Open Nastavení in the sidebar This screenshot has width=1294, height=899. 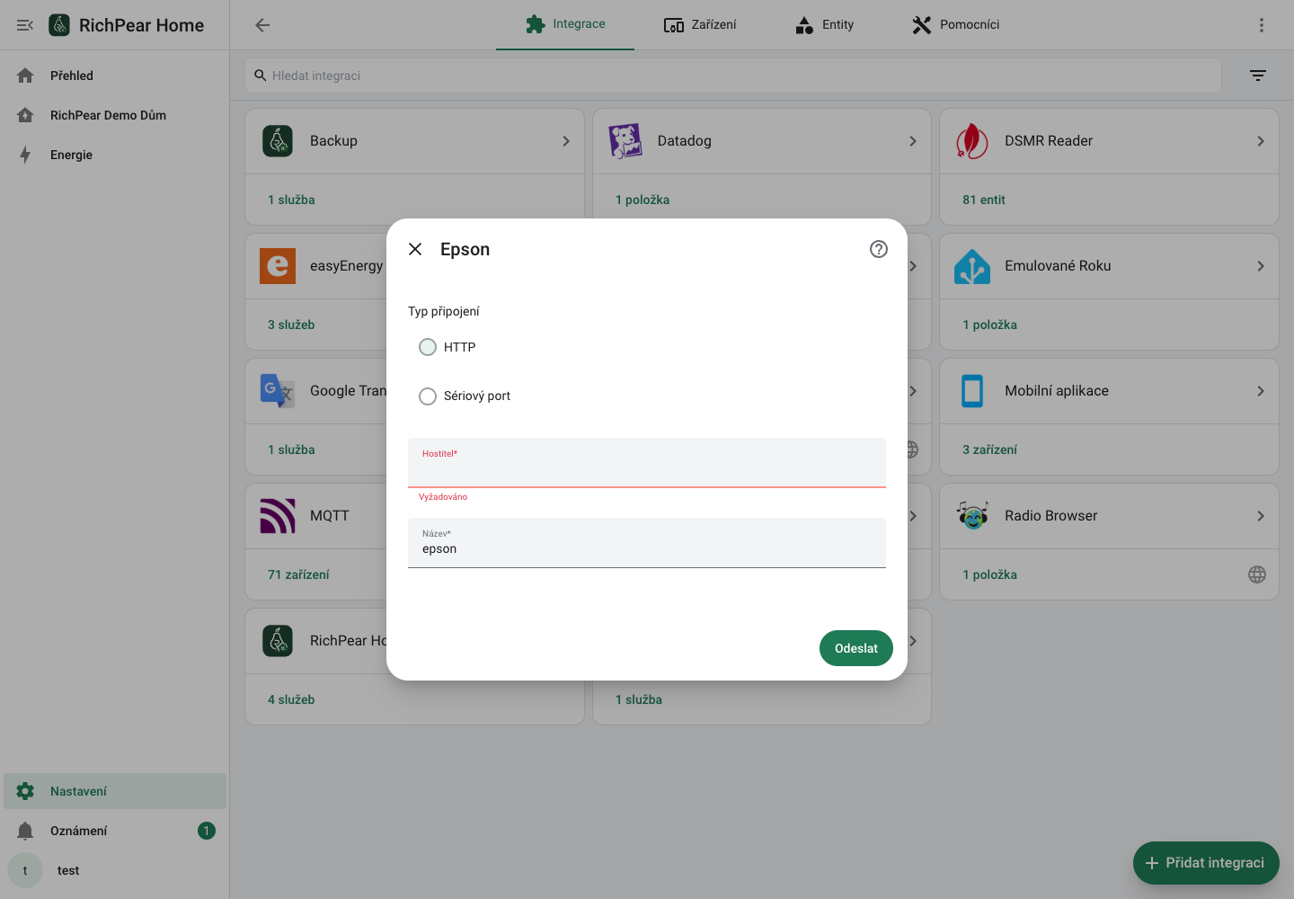pyautogui.click(x=115, y=791)
